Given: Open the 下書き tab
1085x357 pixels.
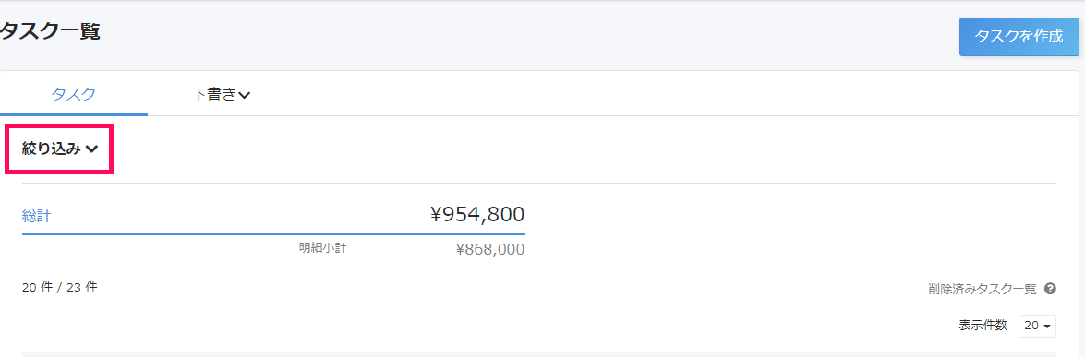Looking at the screenshot, I should pos(221,94).
